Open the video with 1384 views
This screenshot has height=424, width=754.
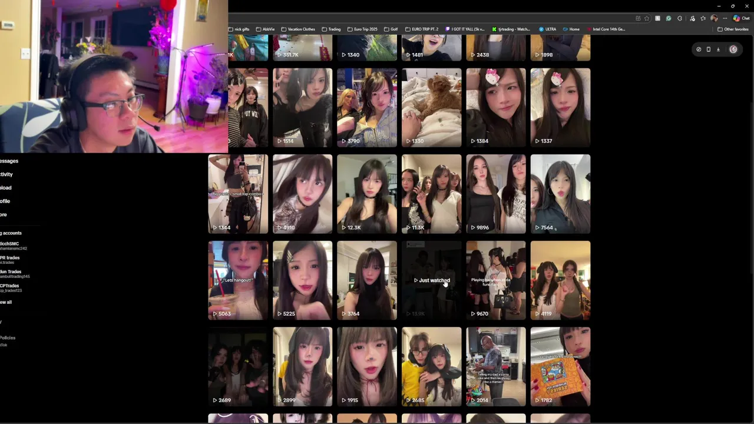pos(496,107)
